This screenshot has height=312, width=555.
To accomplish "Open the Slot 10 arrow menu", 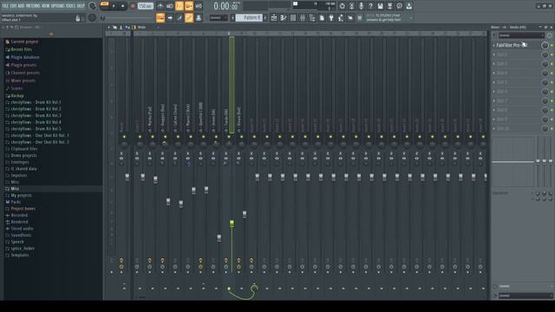I will pyautogui.click(x=494, y=128).
